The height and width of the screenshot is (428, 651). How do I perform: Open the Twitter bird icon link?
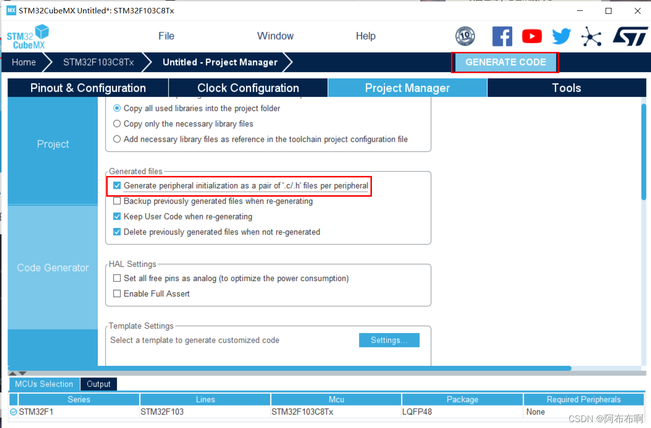[562, 36]
